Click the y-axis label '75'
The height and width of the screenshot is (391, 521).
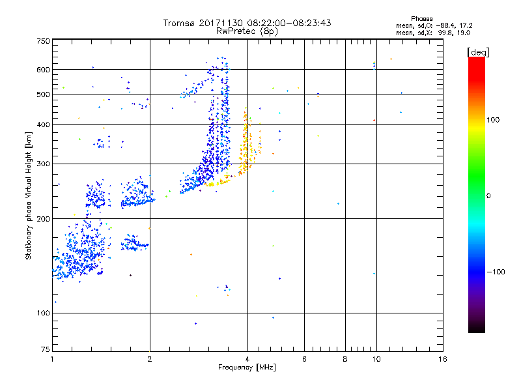pos(46,349)
